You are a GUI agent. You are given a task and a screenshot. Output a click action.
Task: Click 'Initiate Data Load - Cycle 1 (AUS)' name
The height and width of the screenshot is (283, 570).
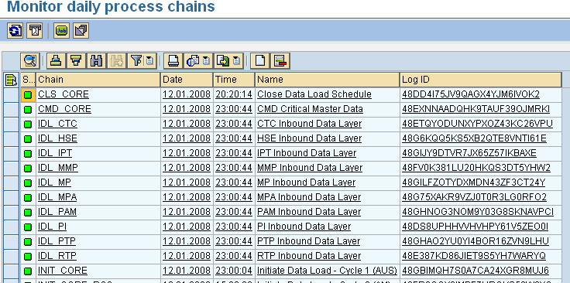click(327, 271)
